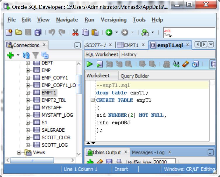Expand the Views folder node
Viewport: 220px width, 177px height.
pos(19,152)
